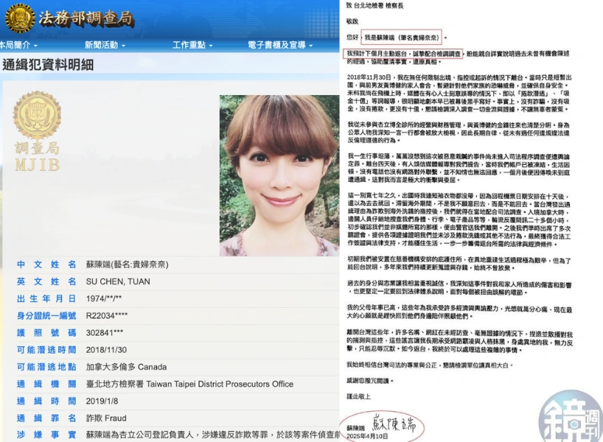Click the paragraph starting 我從未參與杏立博全診所
This screenshot has height=442, width=603.
coord(459,133)
